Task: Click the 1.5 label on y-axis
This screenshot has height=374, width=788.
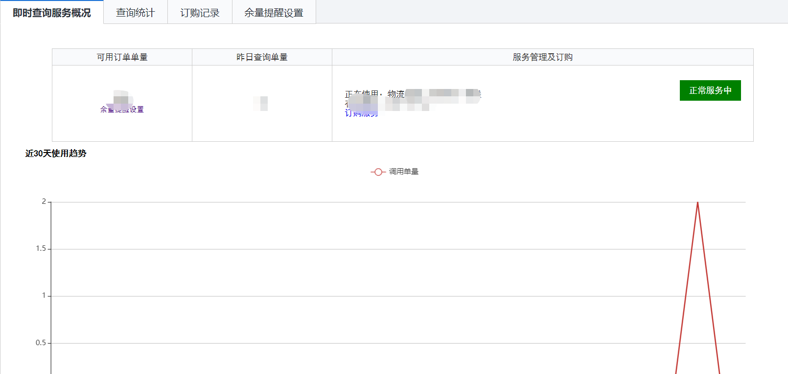Action: coord(41,248)
